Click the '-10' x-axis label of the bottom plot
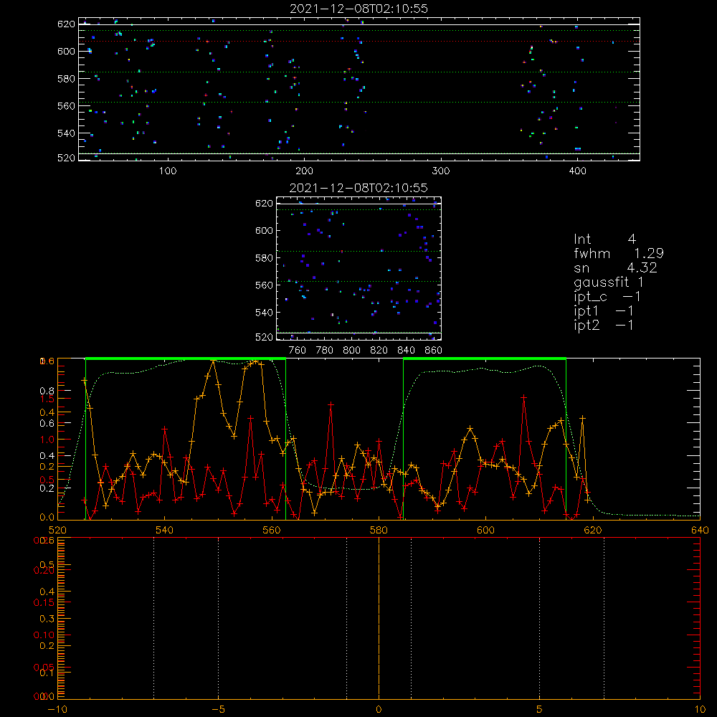This screenshot has height=717, width=717. click(57, 710)
